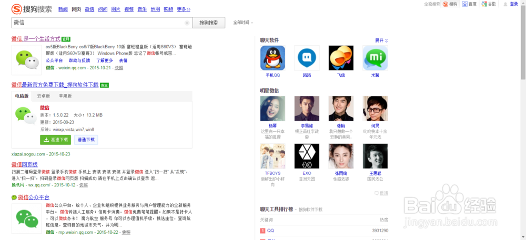The image size is (526, 240).
Task: Open 快照 for weixin.qq.com result
Action: [x=119, y=68]
